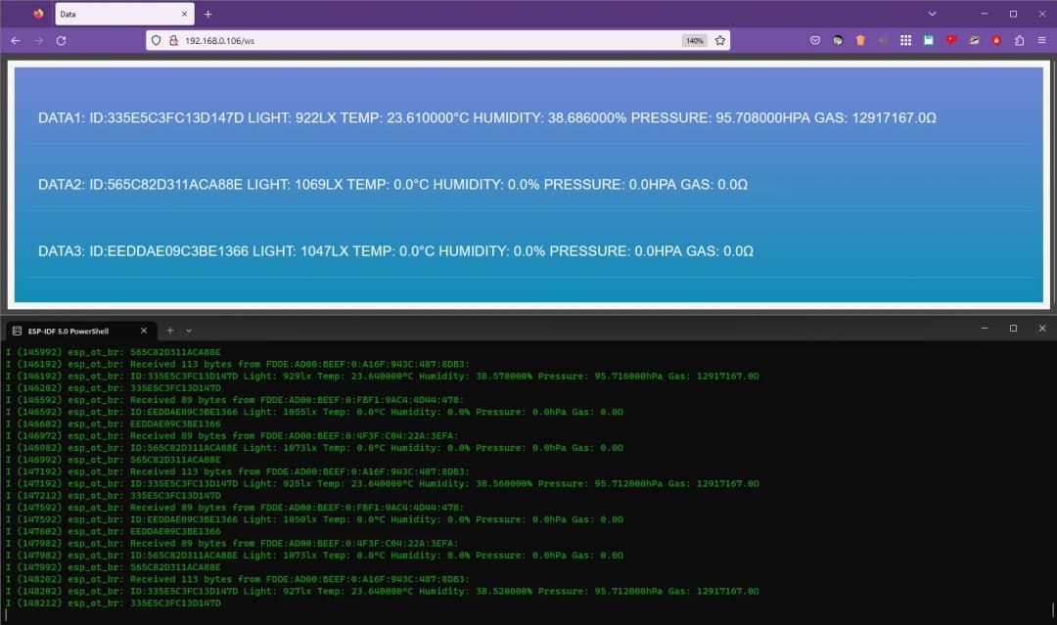Viewport: 1057px width, 625px height.
Task: Click the terminal log line 'Light: 1055lx'
Action: (314, 412)
